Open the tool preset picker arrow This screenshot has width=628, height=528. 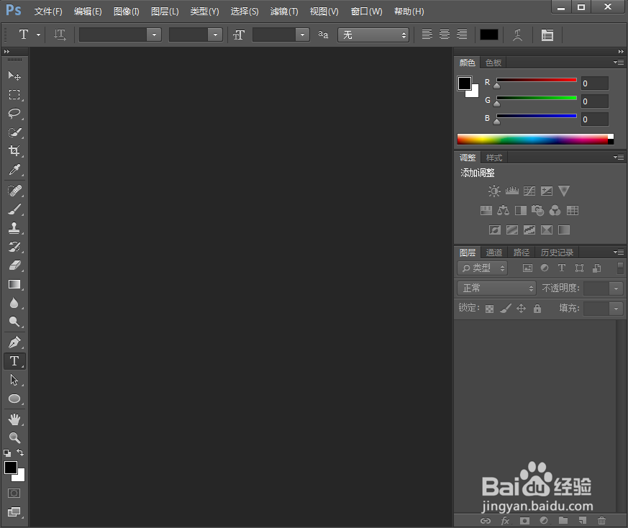coord(38,35)
